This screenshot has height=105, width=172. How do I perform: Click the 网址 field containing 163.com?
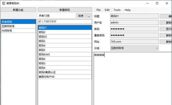134,41
